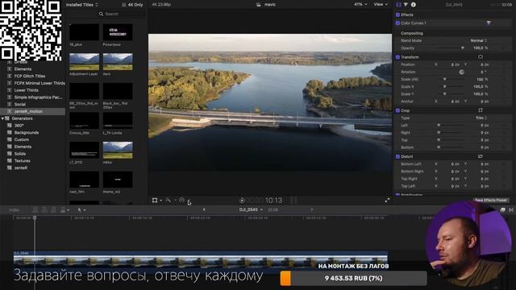Click the Rotation dial control
The width and height of the screenshot is (516, 290).
[x=461, y=72]
